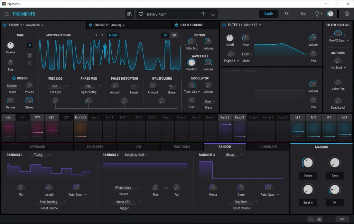
Task: Click the redo arrow in status bar
Action: click(327, 219)
